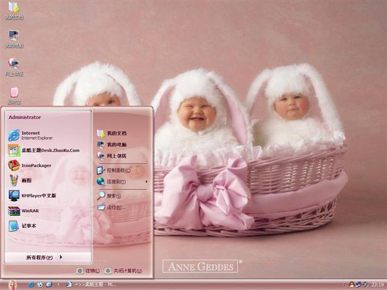Select the 我的电脑 desktop icon
Image resolution: width=387 pixels, height=290 pixels.
pyautogui.click(x=14, y=39)
